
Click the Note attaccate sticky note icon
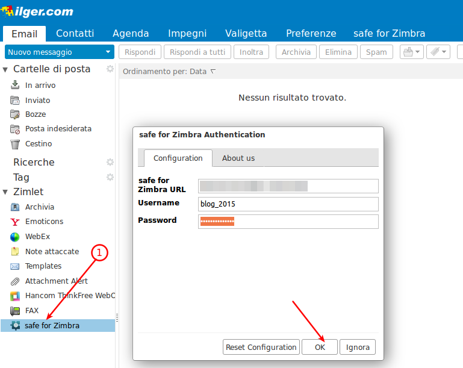[15, 251]
